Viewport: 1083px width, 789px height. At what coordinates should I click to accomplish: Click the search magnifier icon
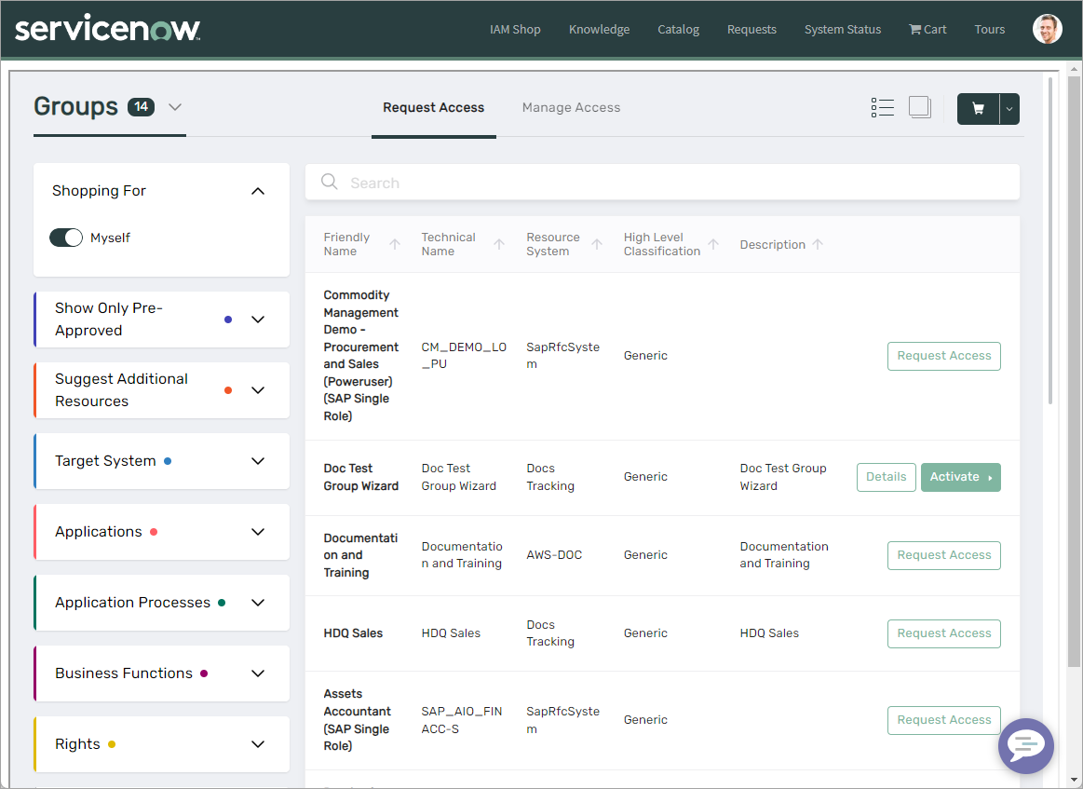coord(329,182)
